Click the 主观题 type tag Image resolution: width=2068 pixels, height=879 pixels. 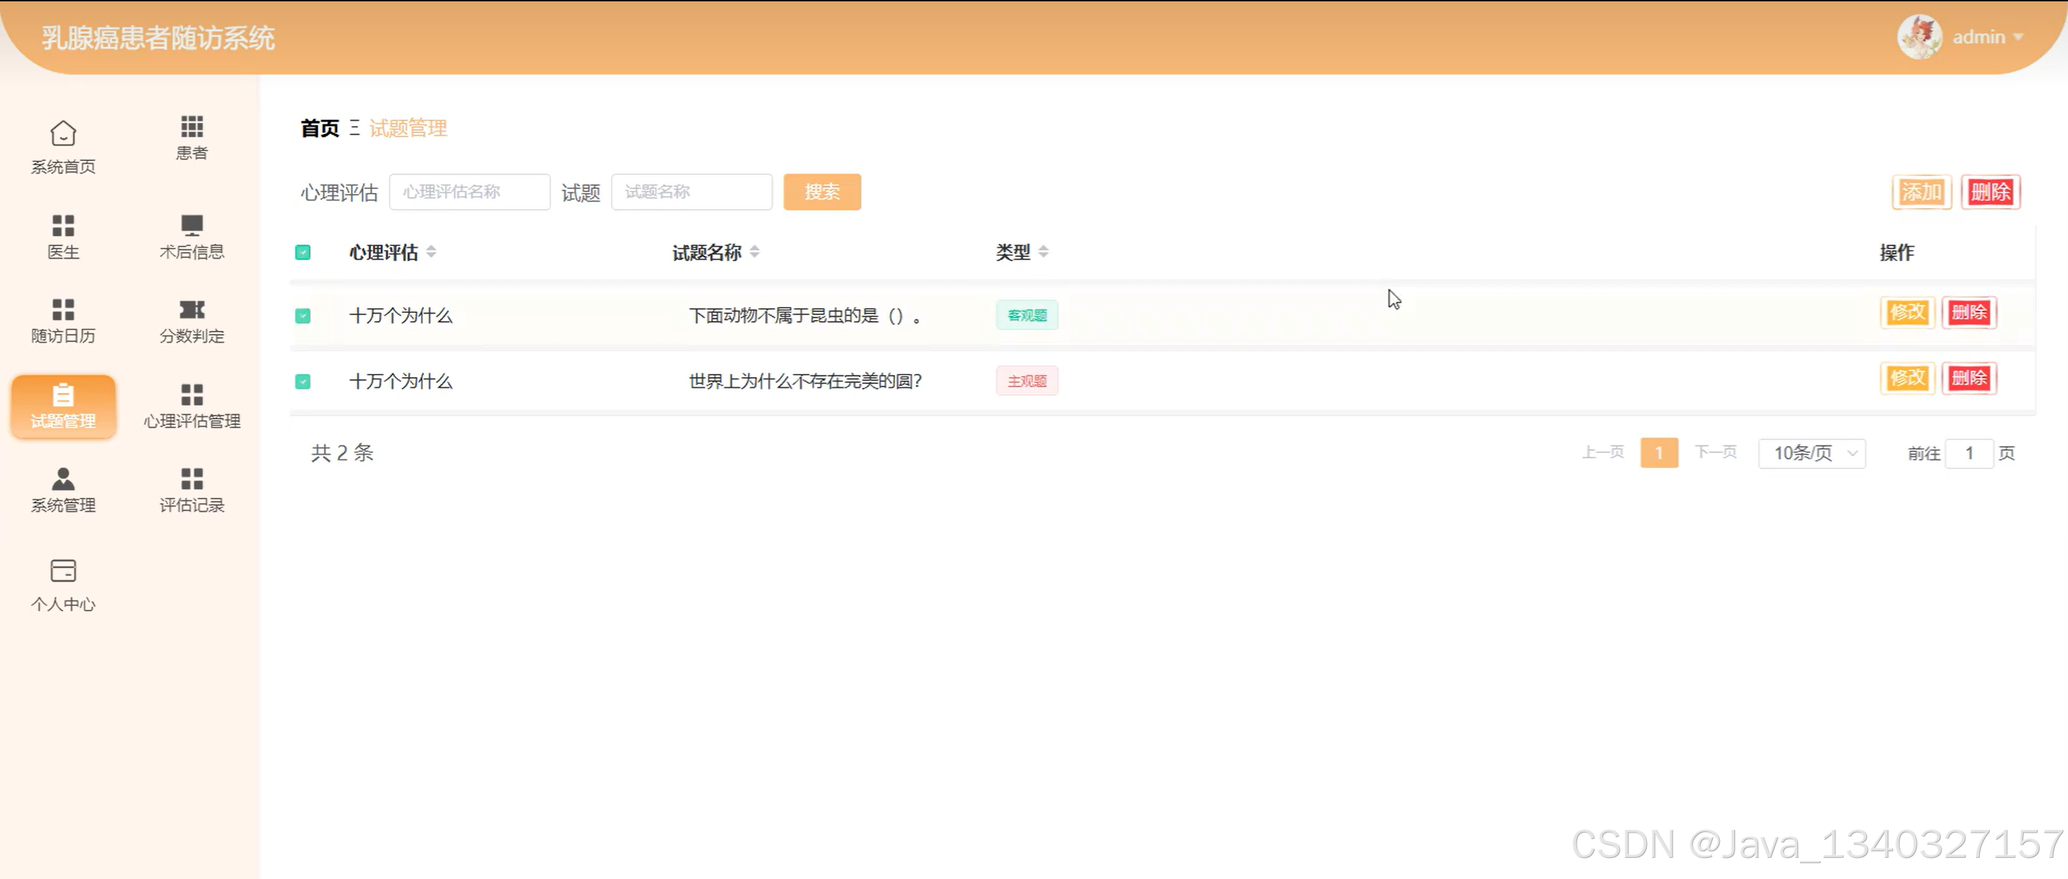1027,381
